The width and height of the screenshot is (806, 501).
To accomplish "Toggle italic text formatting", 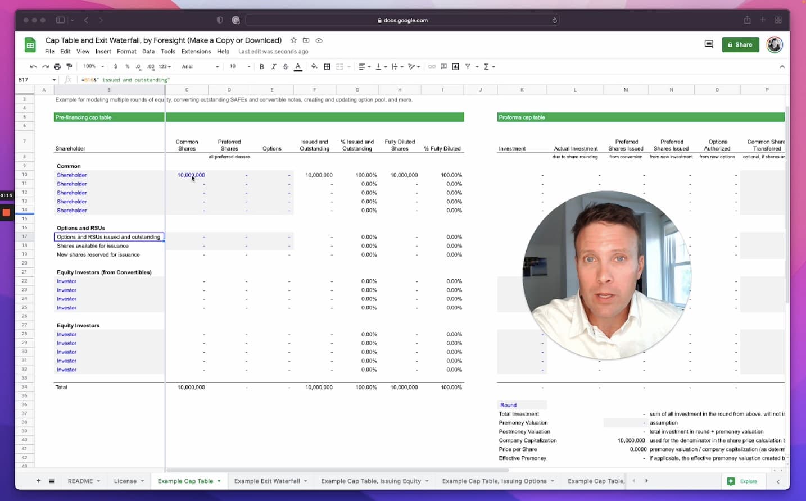I will pyautogui.click(x=274, y=67).
